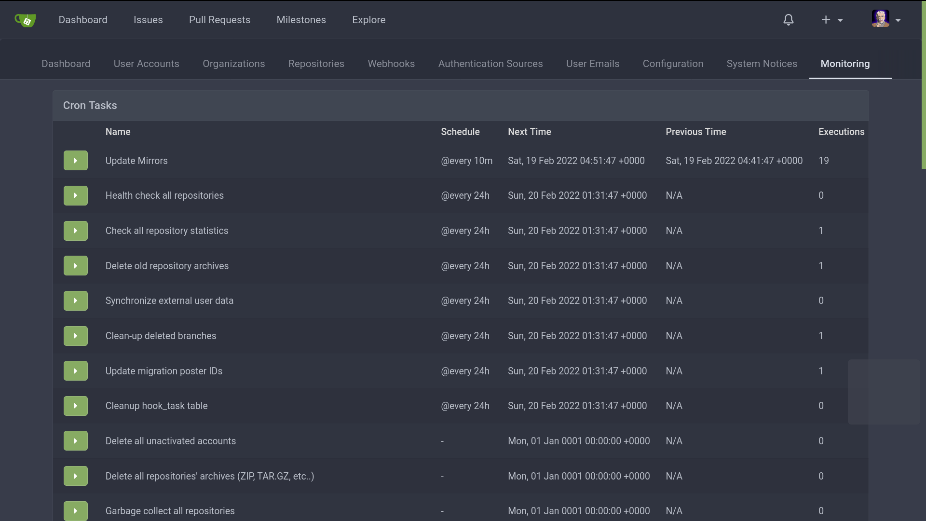Image resolution: width=926 pixels, height=521 pixels.
Task: Switch to the Configuration admin tab
Action: pos(673,64)
